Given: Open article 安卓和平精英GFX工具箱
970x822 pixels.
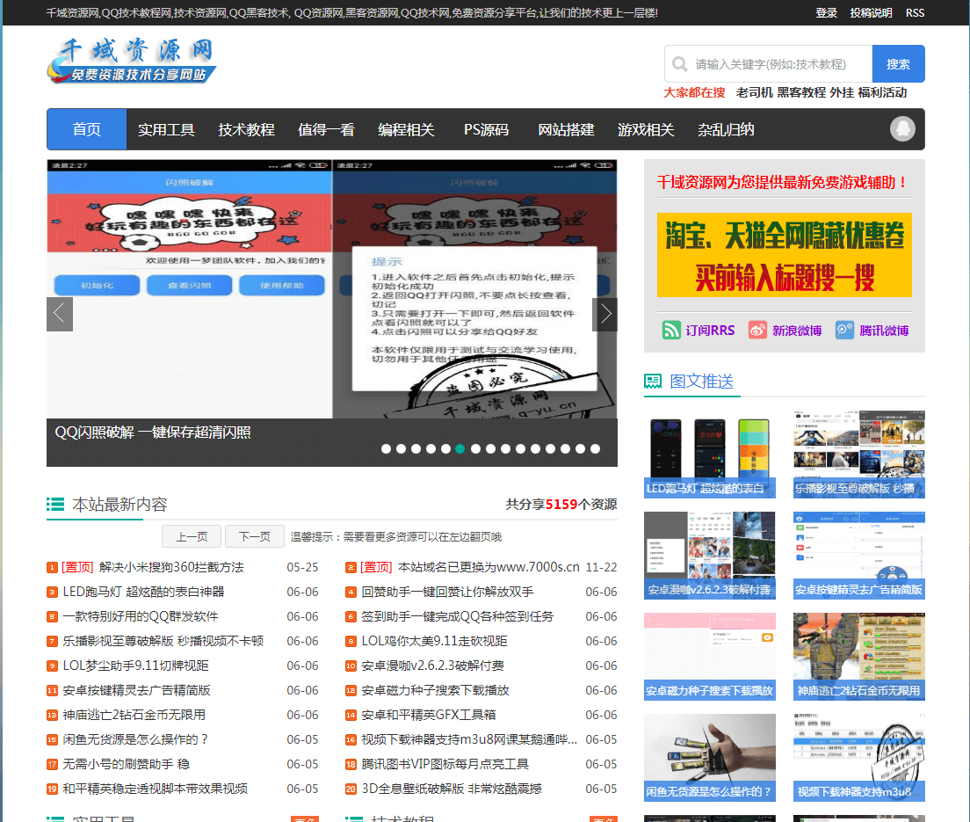Looking at the screenshot, I should (429, 715).
